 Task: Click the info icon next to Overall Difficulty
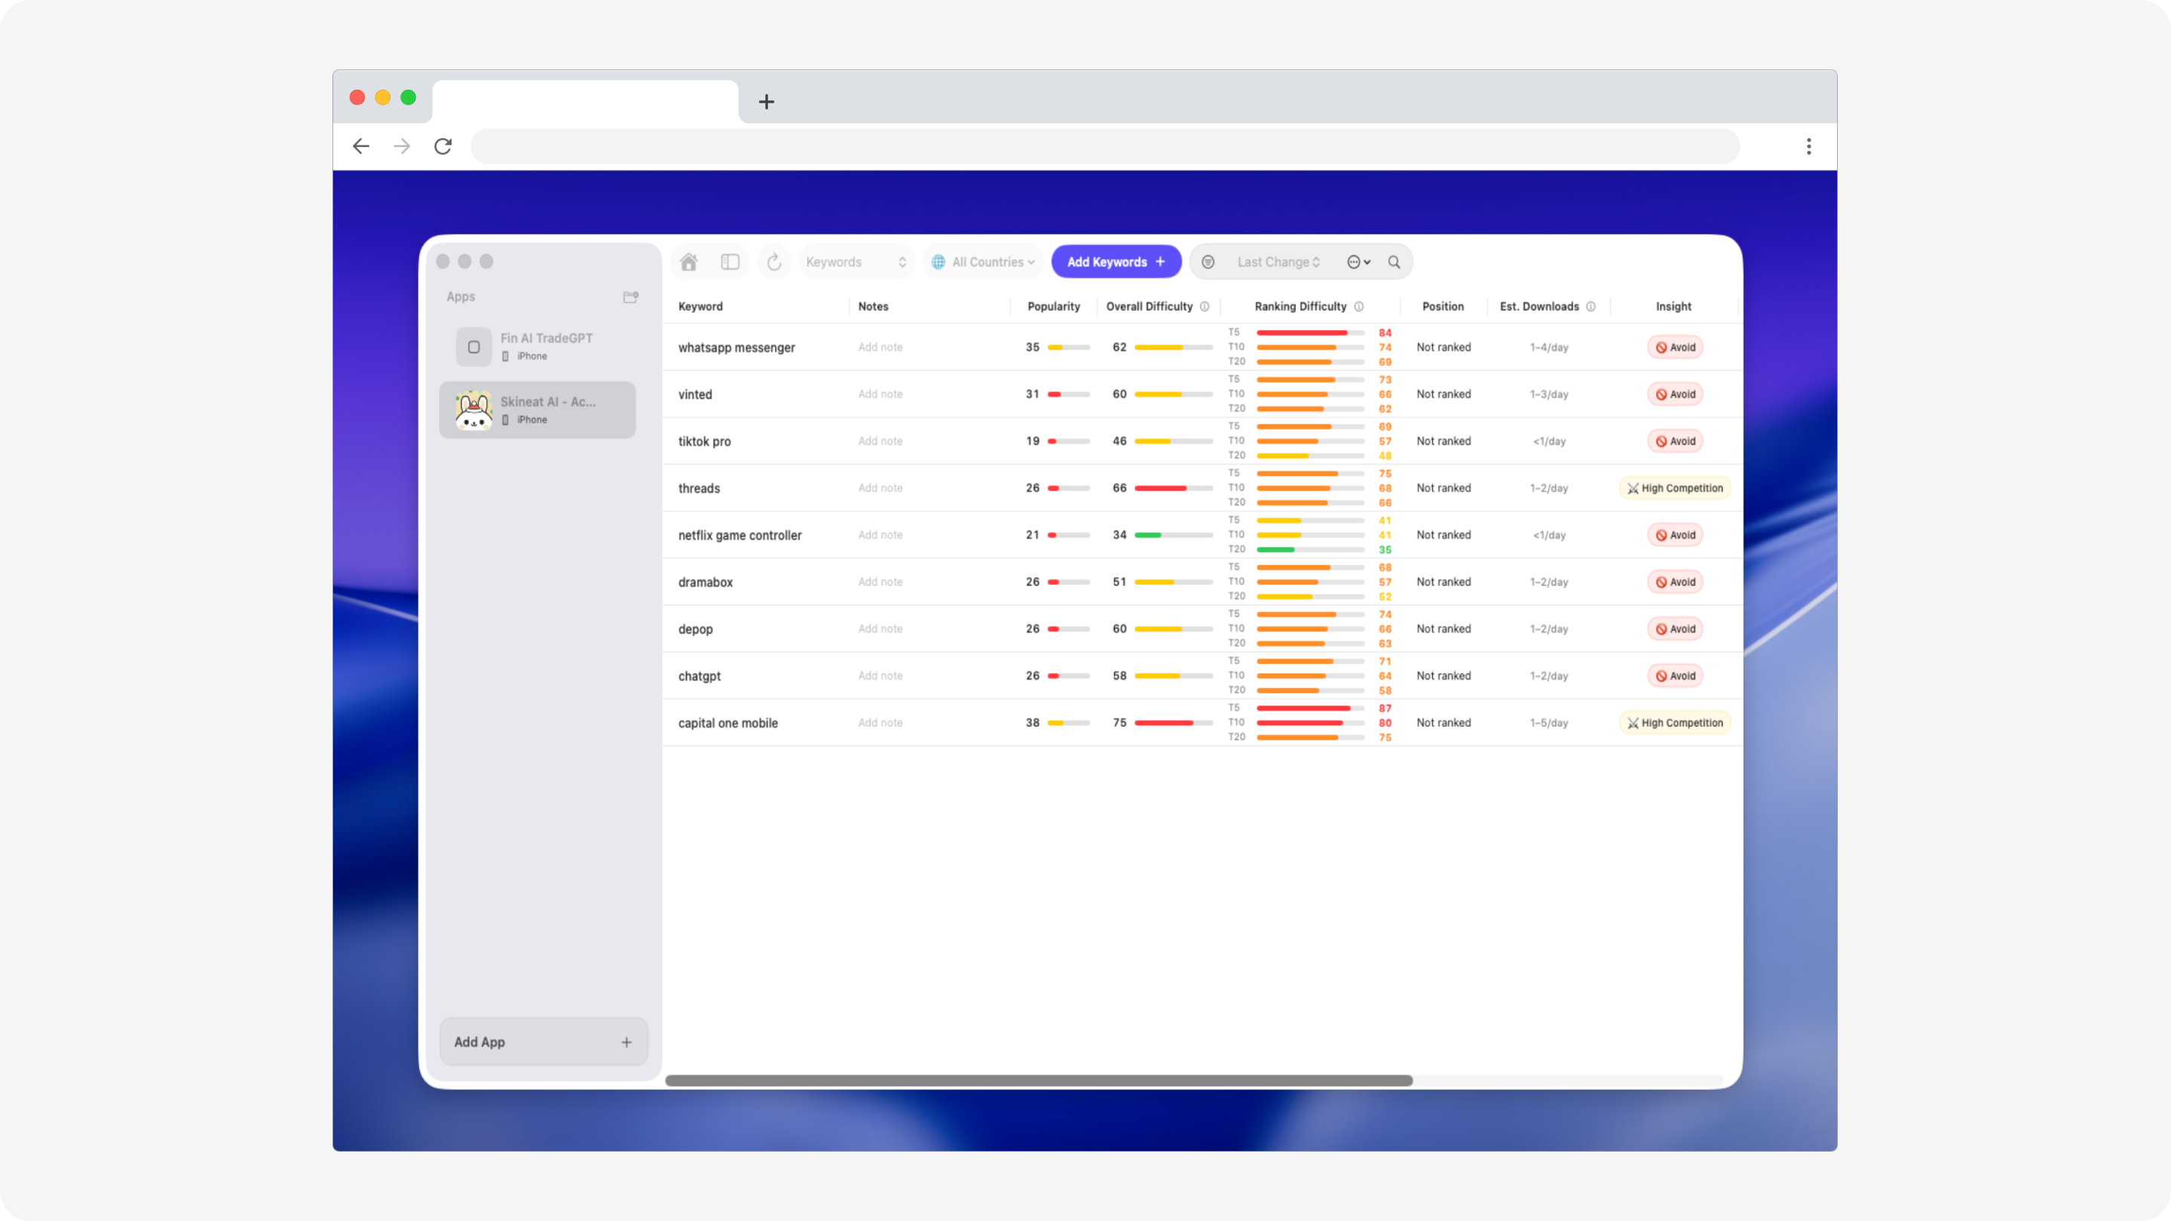click(x=1205, y=307)
